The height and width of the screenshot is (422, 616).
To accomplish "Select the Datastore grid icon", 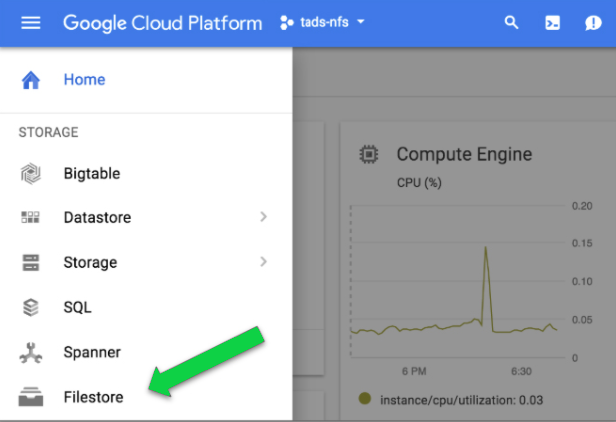I will click(31, 218).
